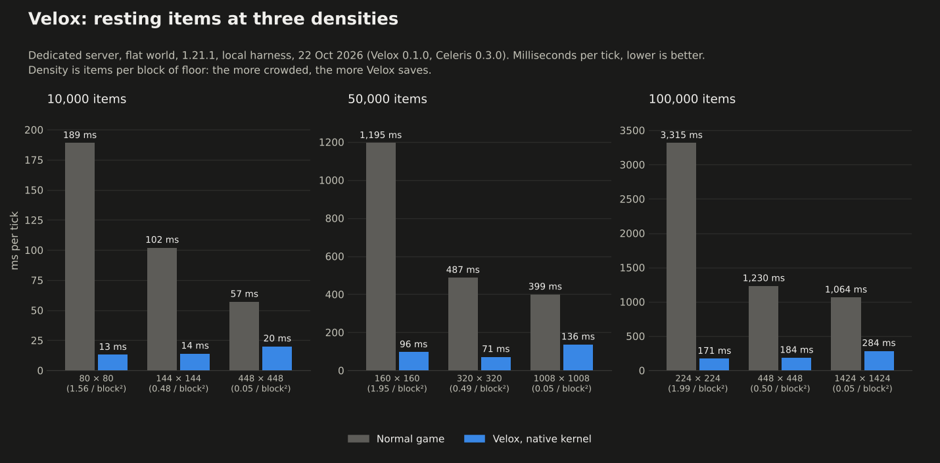Select the "1,064 ms" bar value label
940x463 pixels.
click(x=846, y=290)
